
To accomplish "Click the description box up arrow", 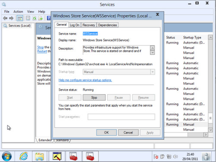I will (x=152, y=48).
